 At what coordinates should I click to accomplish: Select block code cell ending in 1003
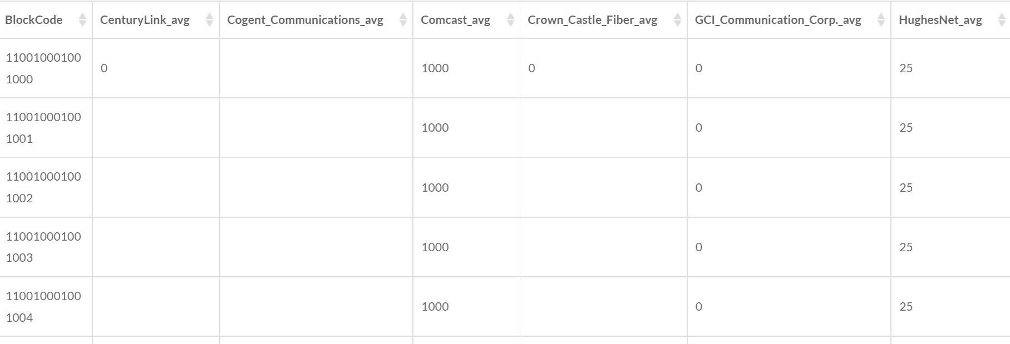[x=43, y=247]
